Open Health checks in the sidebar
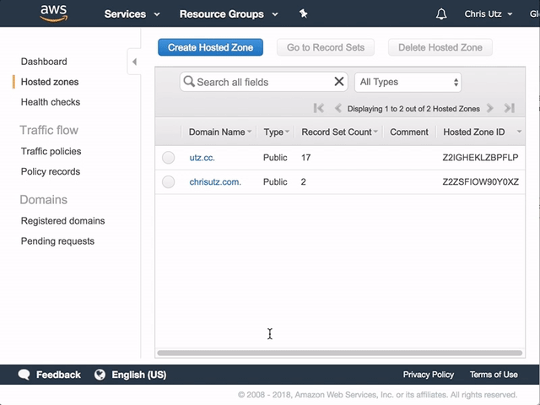This screenshot has height=405, width=540. pos(51,102)
